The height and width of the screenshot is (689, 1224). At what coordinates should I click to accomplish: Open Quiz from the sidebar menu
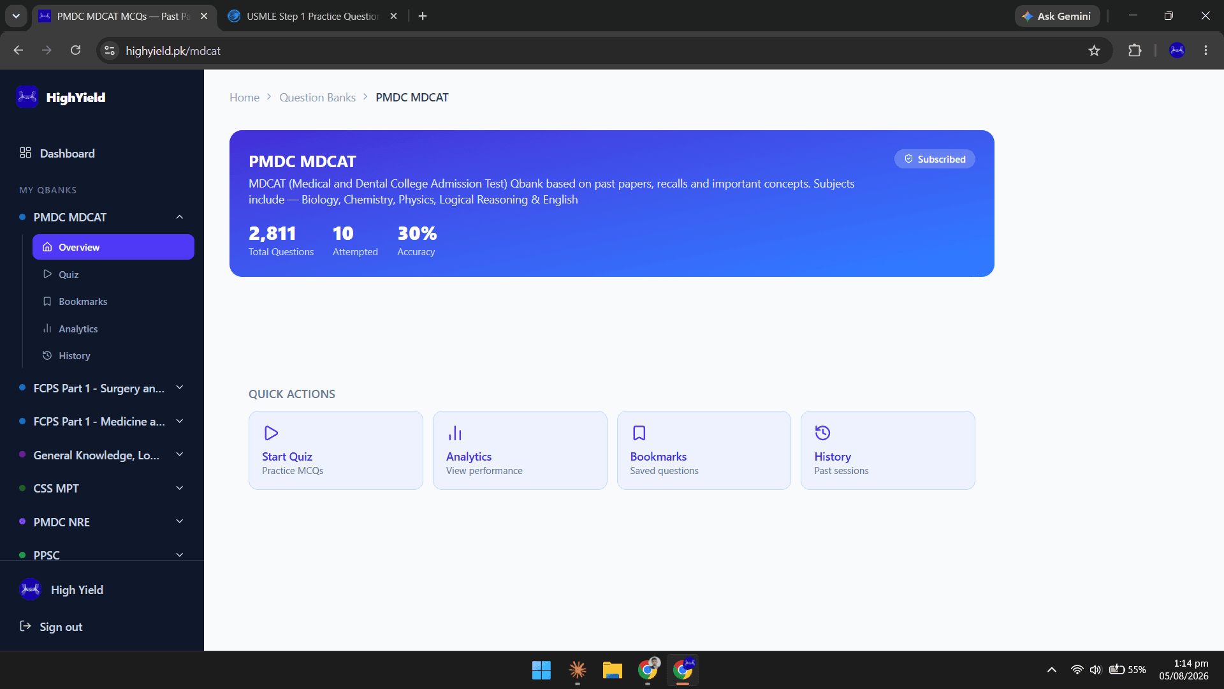113,274
